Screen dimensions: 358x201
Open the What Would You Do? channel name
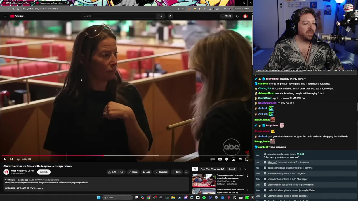21,171
